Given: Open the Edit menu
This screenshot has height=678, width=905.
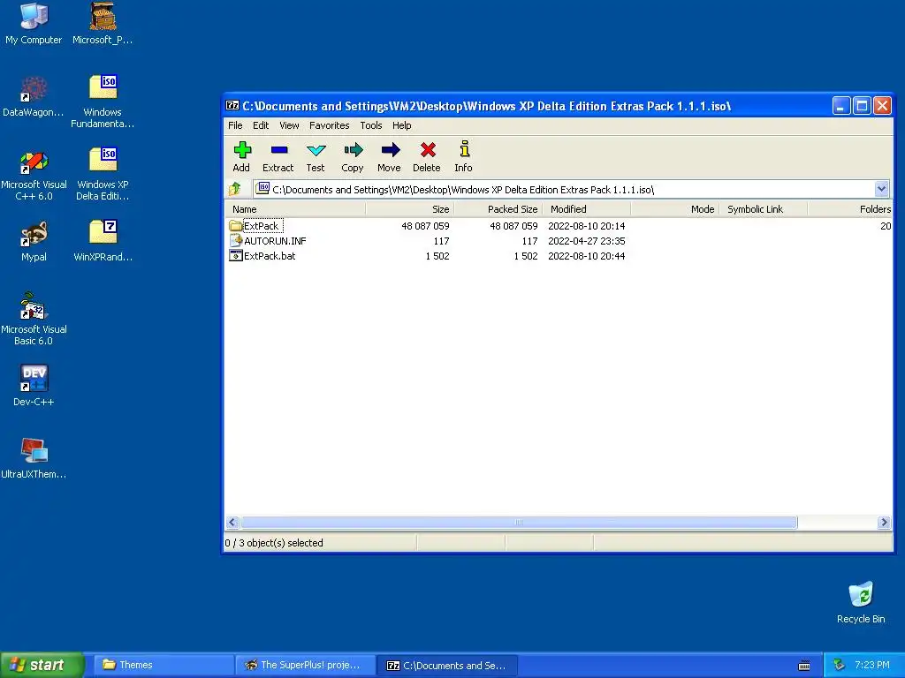Looking at the screenshot, I should 261,125.
